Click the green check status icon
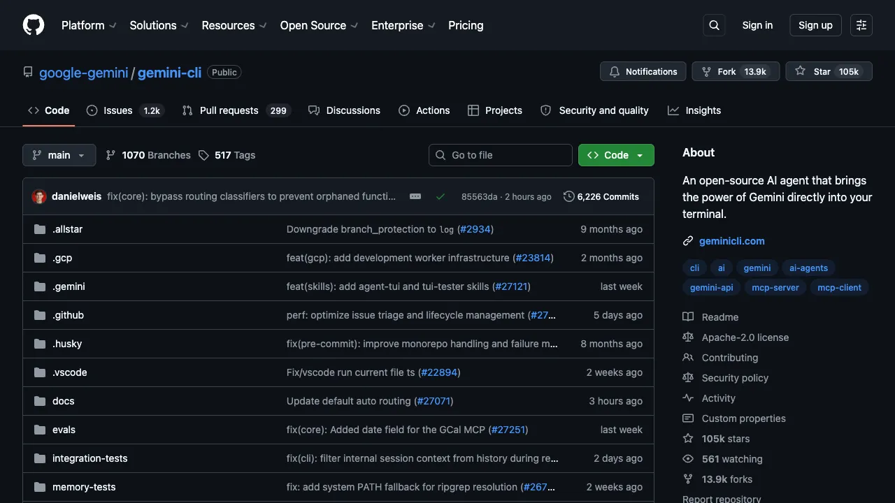Image resolution: width=895 pixels, height=503 pixels. point(441,197)
